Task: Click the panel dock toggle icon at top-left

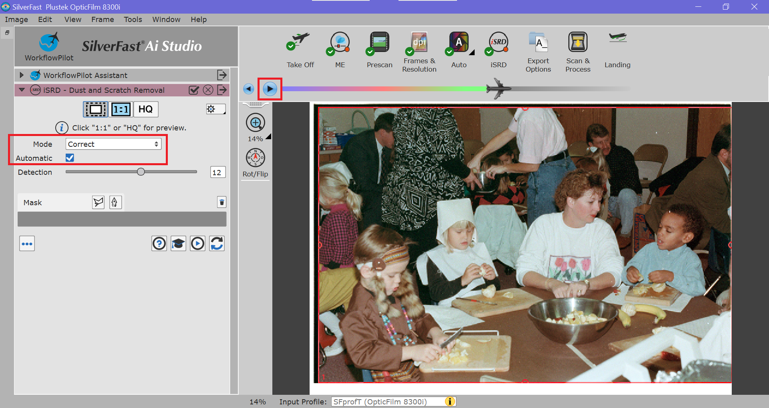Action: coord(7,33)
